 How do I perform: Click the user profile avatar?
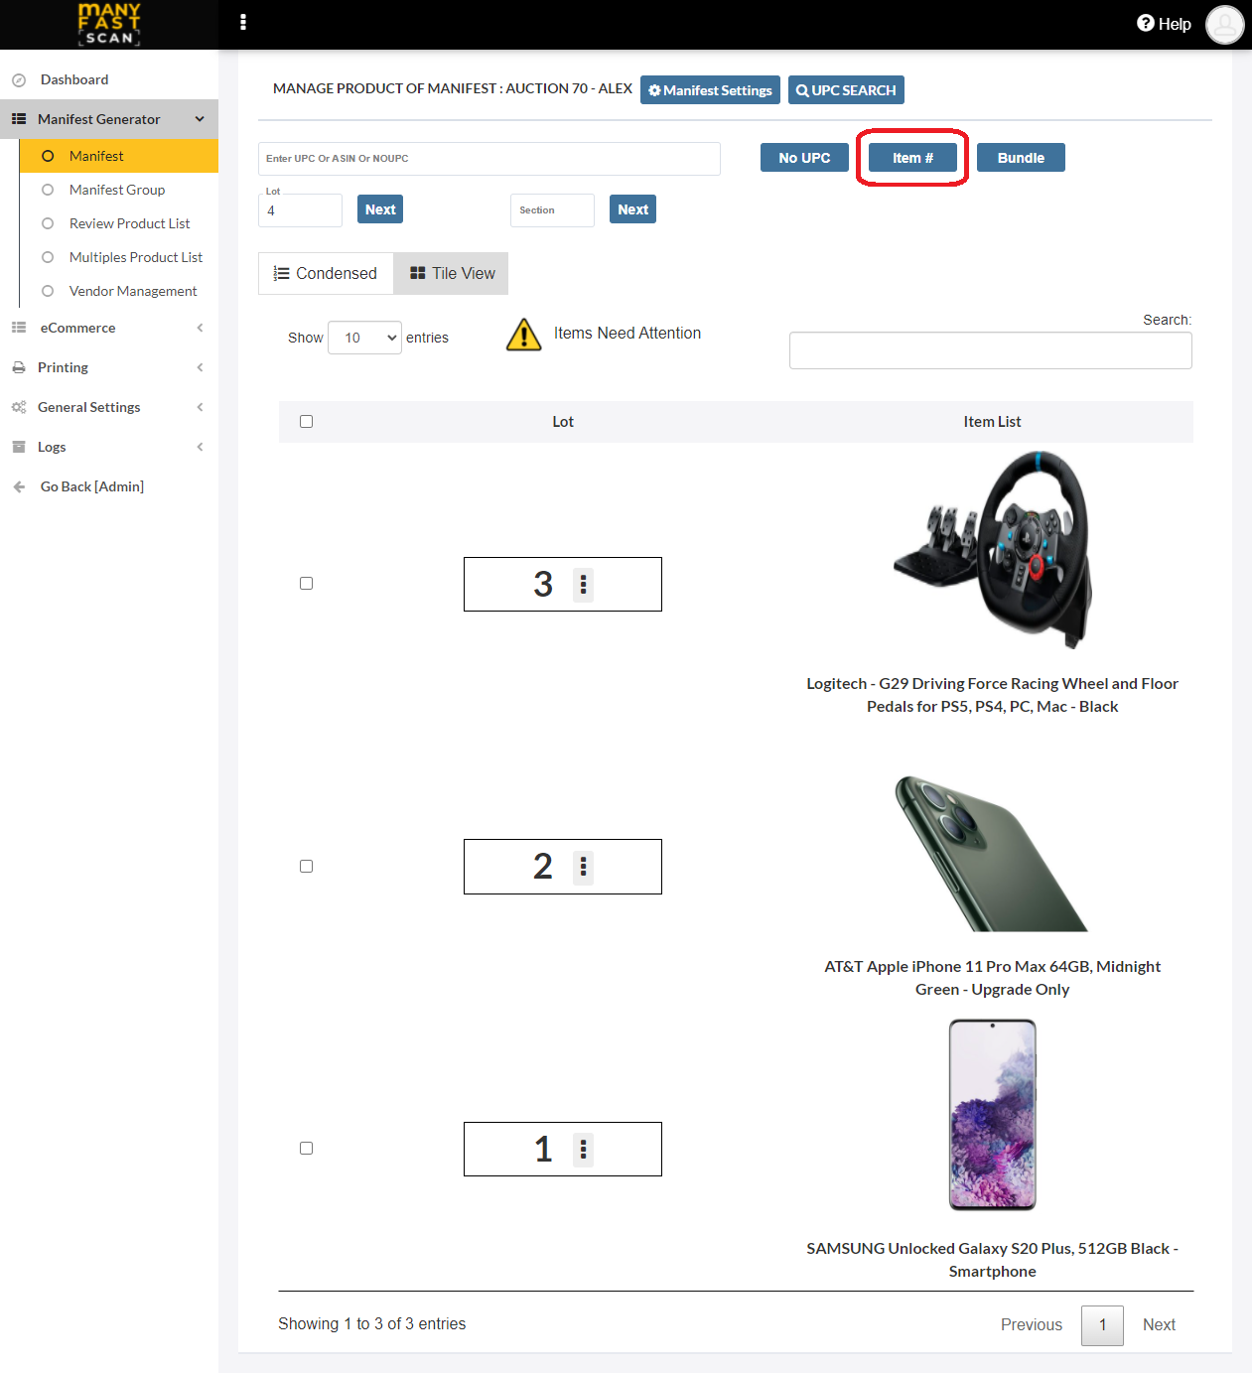1224,25
